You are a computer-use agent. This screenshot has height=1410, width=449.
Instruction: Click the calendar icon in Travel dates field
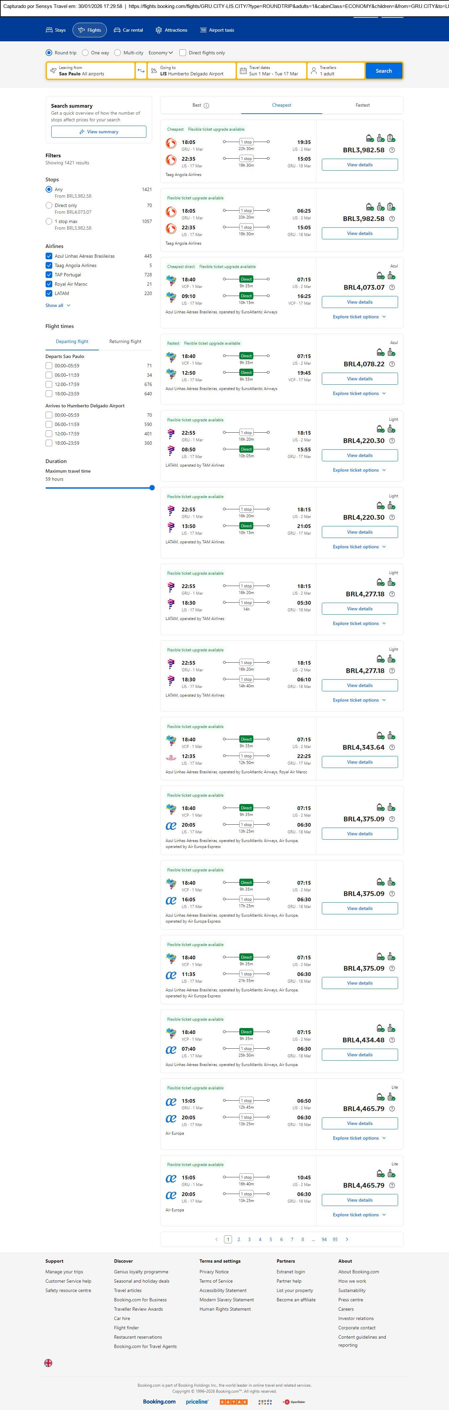(x=244, y=71)
